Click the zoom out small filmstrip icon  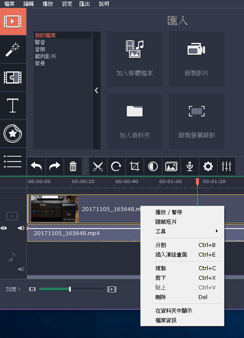32,289
